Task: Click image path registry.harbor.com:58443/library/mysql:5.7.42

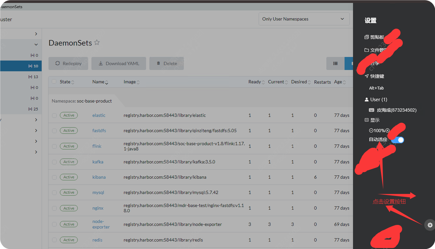Action: click(171, 192)
